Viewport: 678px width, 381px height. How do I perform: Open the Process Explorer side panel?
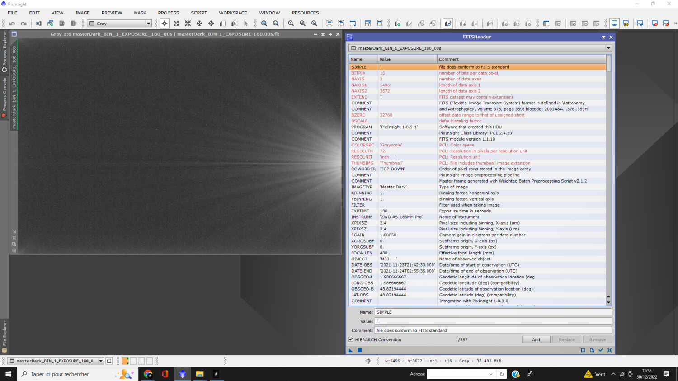[x=5, y=52]
